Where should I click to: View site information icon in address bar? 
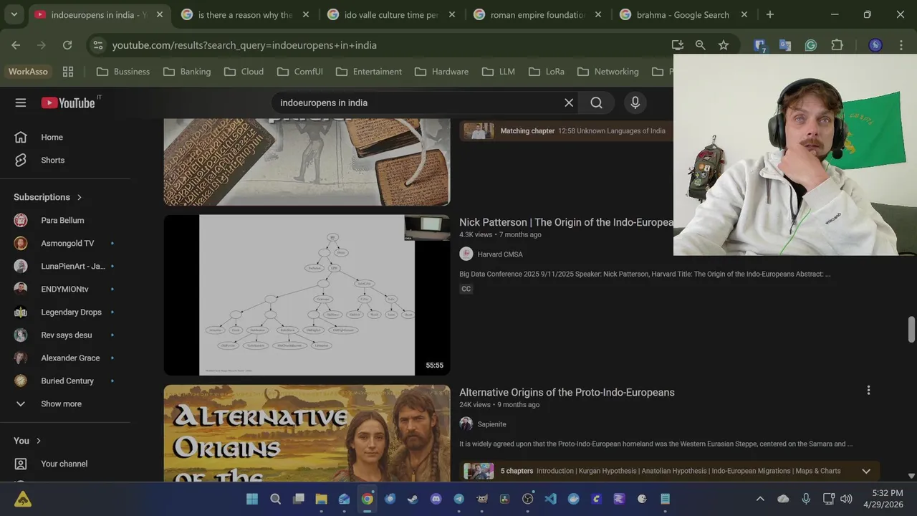point(99,45)
